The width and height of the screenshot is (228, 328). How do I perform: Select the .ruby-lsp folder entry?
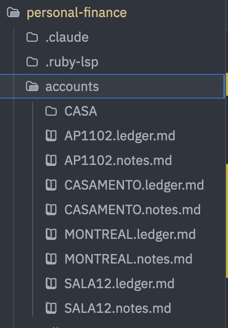point(72,62)
